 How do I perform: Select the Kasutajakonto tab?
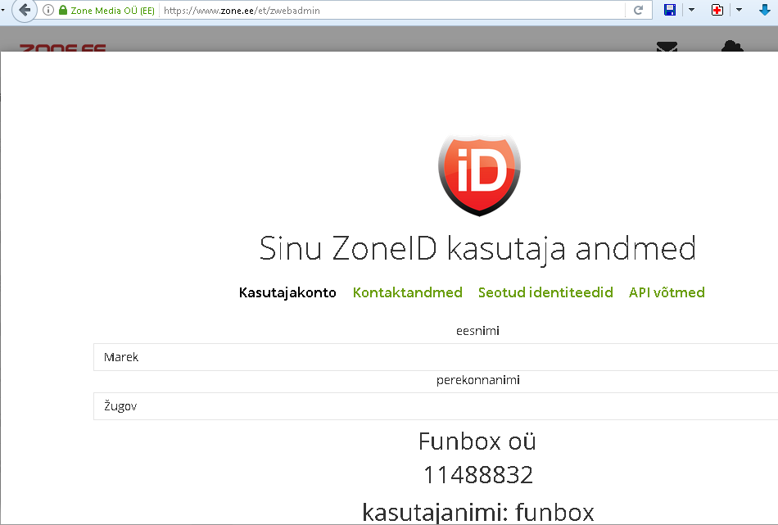click(287, 292)
